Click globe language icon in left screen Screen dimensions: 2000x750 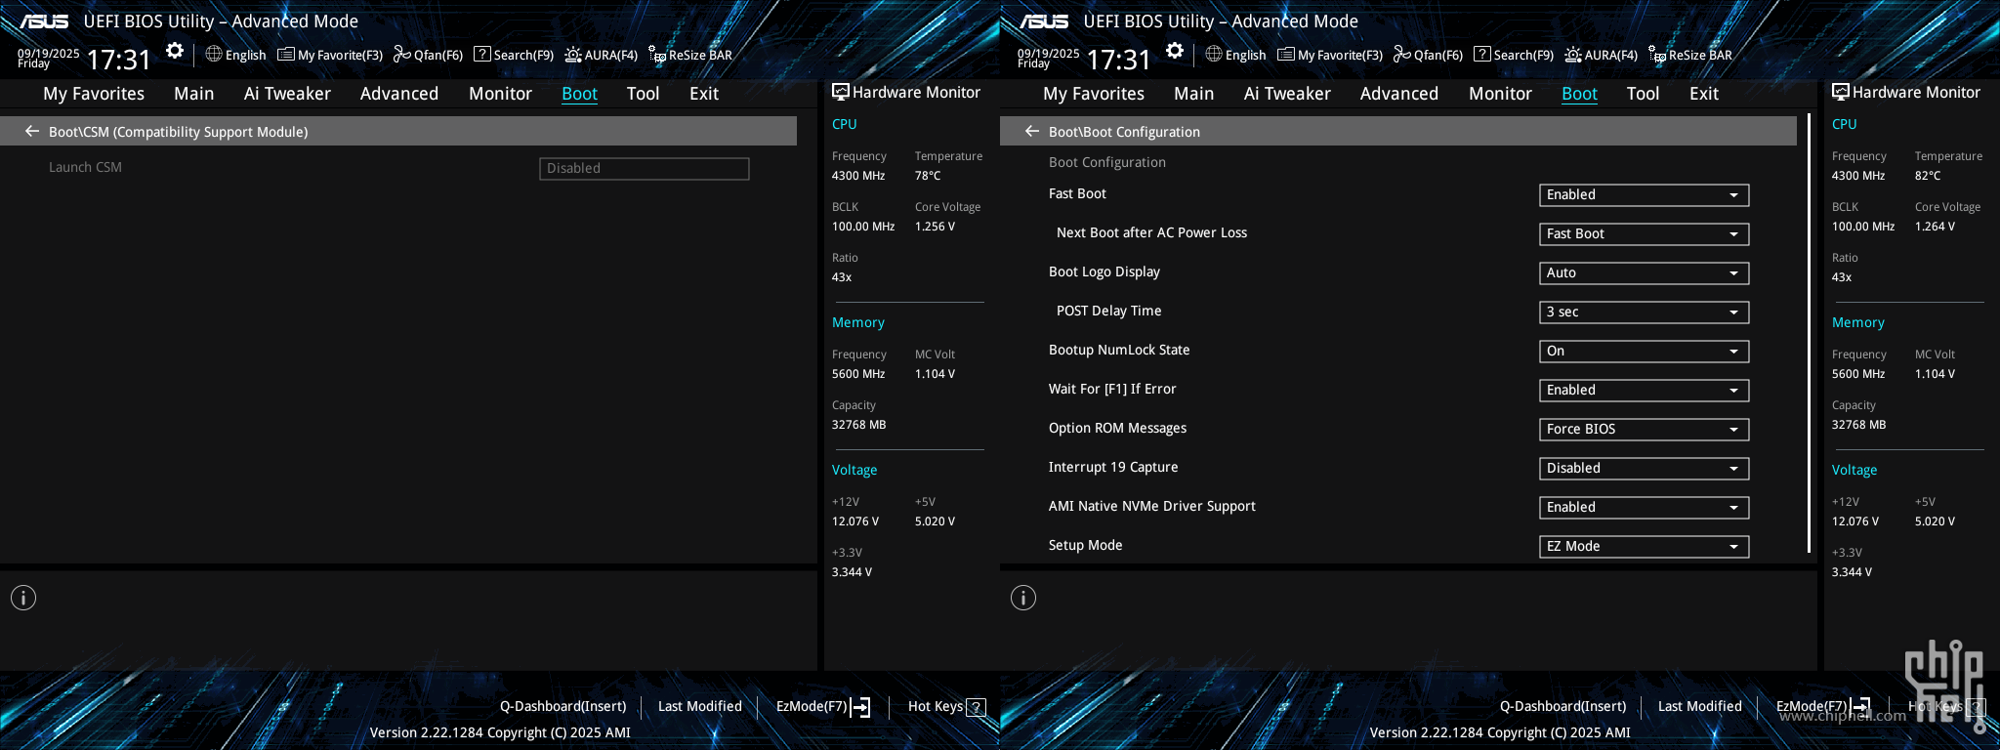pos(214,54)
